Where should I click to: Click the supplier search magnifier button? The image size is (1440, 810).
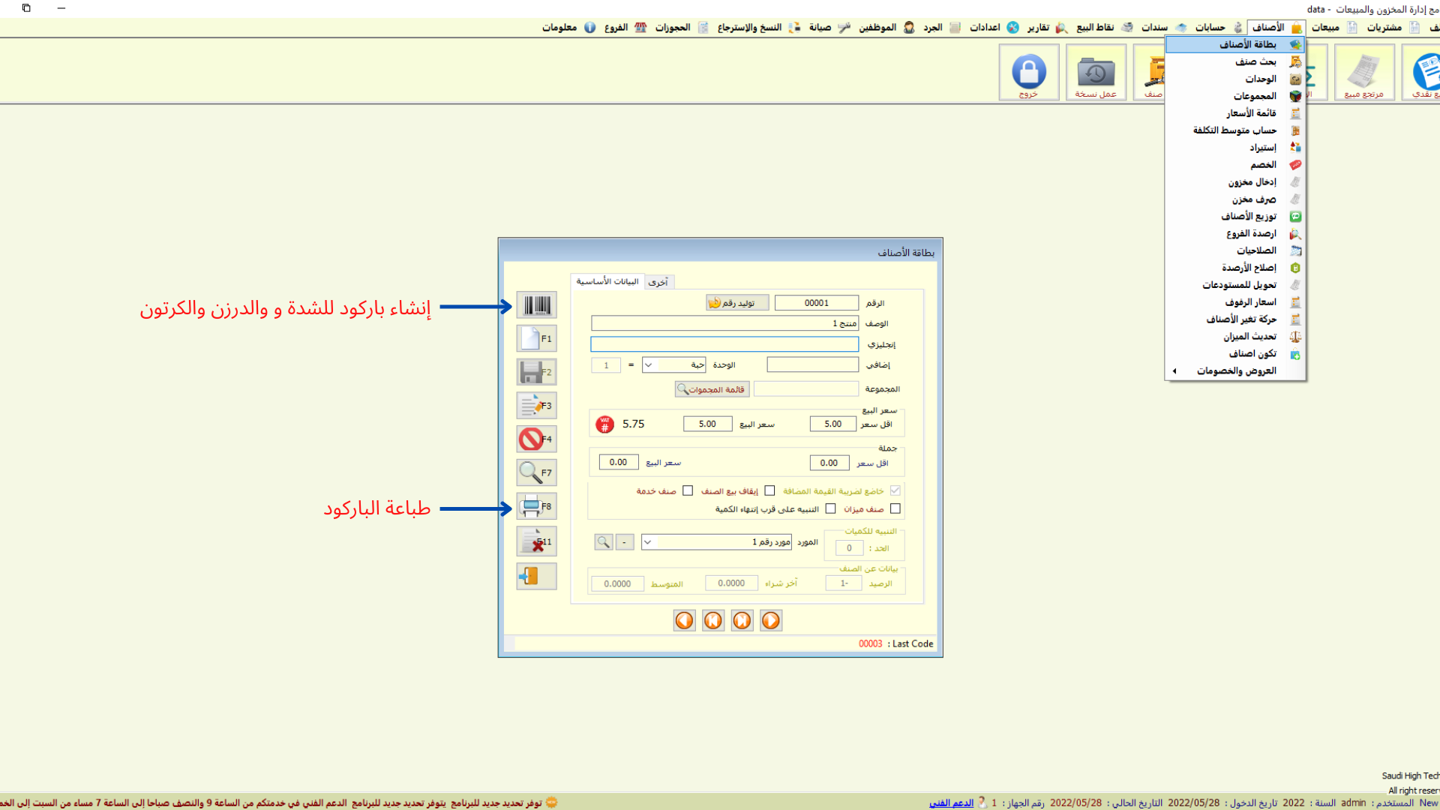coord(604,541)
